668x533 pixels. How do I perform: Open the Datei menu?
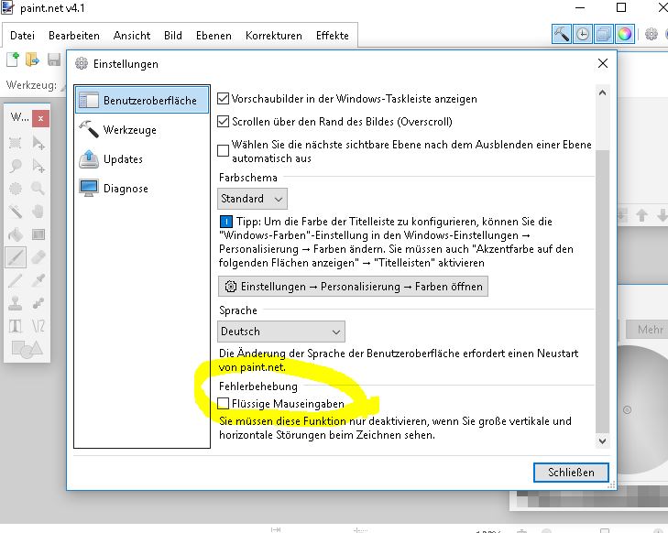pyautogui.click(x=22, y=36)
